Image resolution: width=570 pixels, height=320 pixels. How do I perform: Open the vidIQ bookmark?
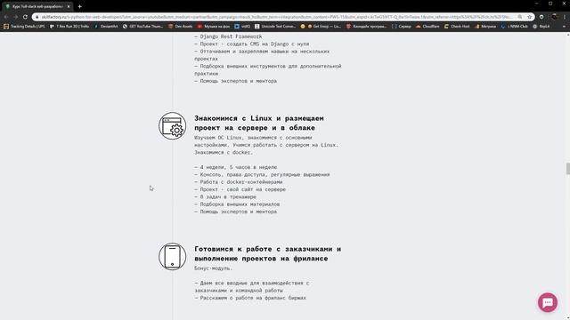click(x=242, y=27)
